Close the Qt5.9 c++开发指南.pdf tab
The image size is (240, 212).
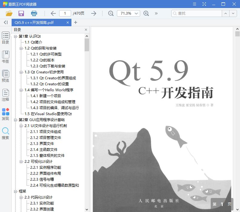pyautogui.click(x=68, y=23)
